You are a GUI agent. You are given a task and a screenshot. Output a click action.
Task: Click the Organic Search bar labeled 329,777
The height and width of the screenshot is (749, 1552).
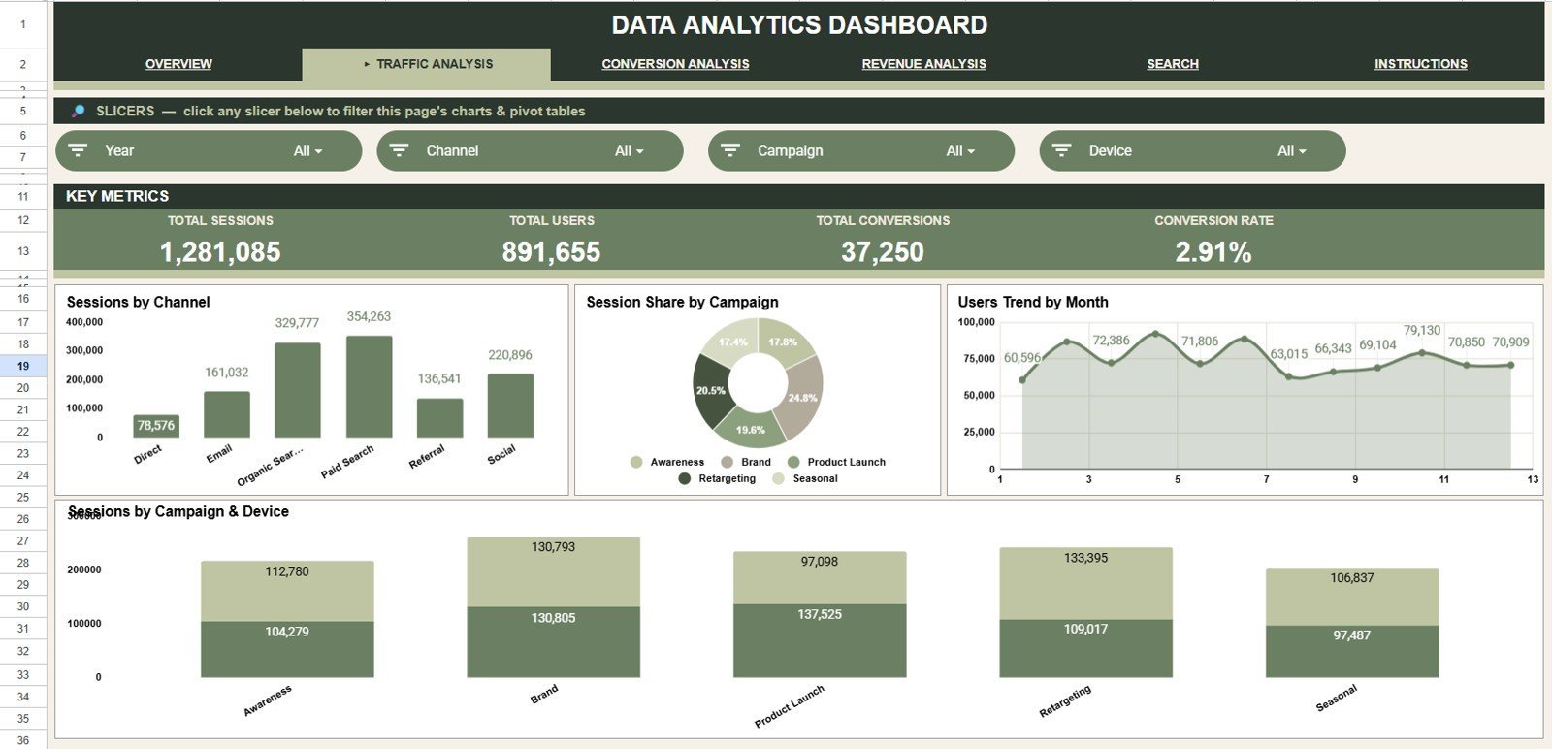(x=298, y=390)
